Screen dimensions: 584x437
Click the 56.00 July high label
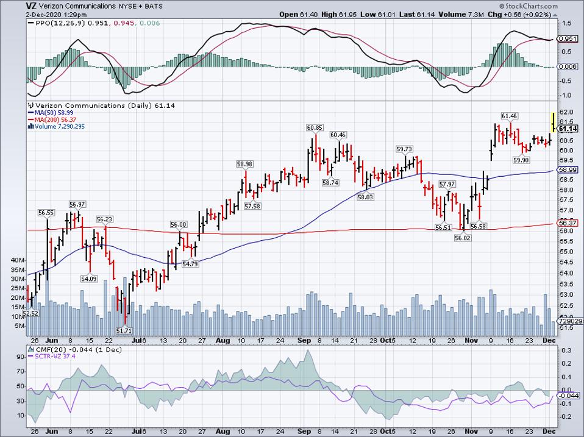[x=179, y=224]
